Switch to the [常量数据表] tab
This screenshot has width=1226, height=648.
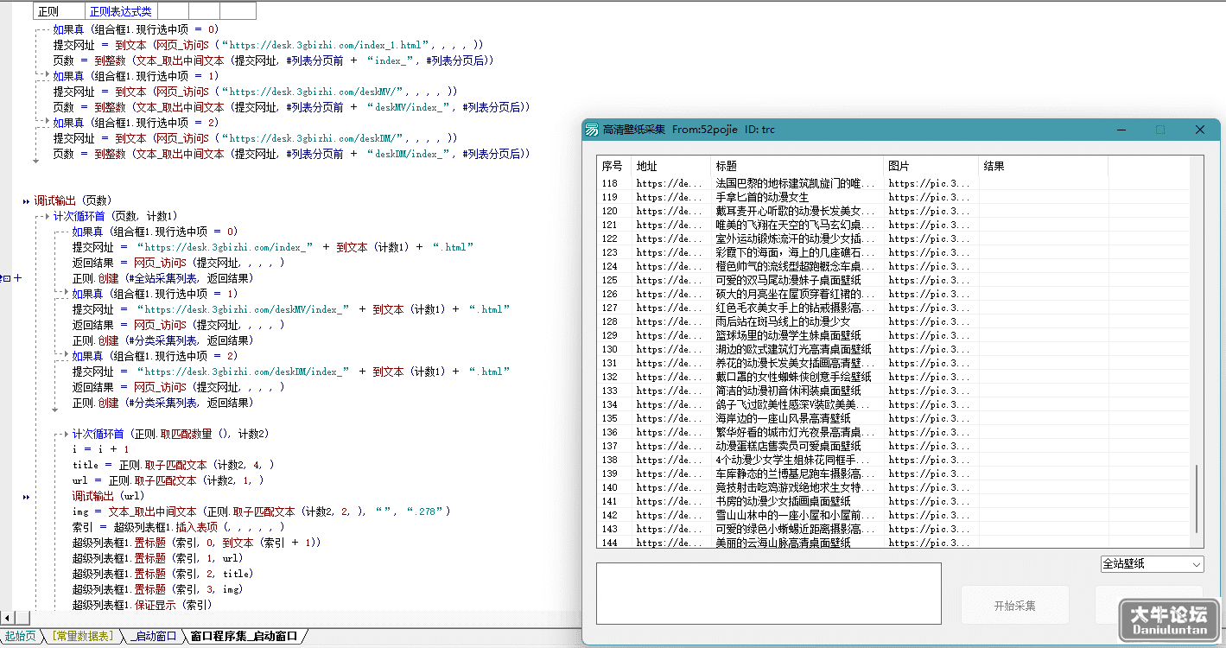coord(81,636)
